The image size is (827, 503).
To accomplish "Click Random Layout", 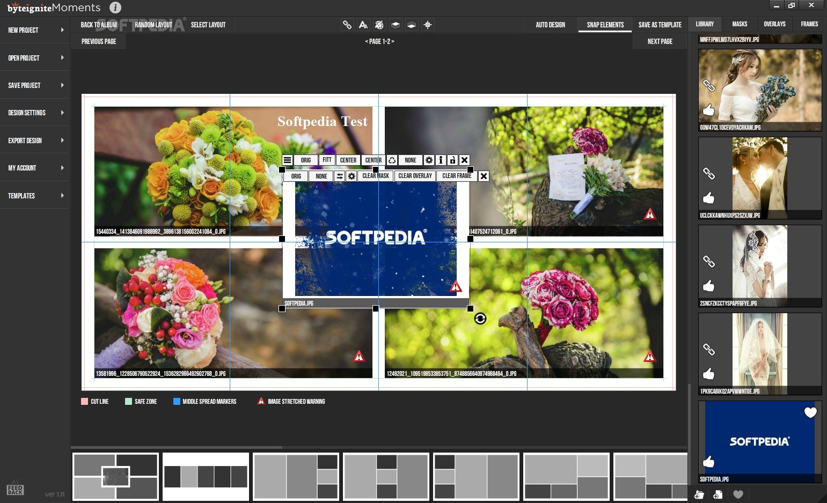I will (153, 25).
